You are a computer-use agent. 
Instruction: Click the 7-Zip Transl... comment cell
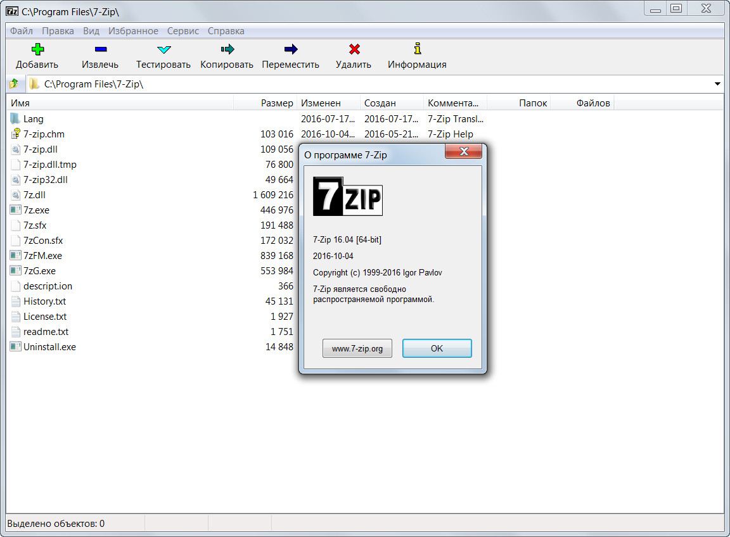click(456, 118)
